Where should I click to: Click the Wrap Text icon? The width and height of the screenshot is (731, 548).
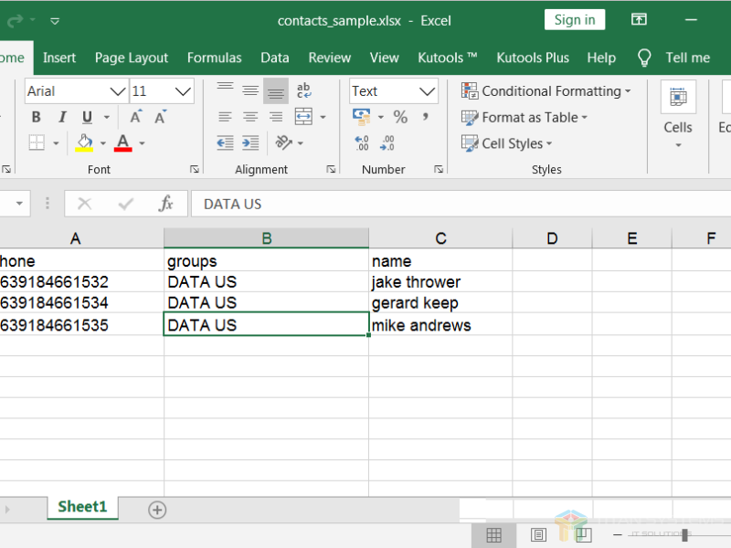coord(303,90)
